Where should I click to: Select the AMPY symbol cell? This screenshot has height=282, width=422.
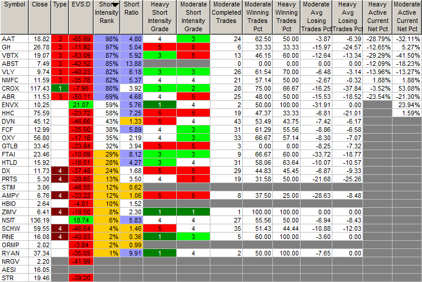pyautogui.click(x=14, y=195)
